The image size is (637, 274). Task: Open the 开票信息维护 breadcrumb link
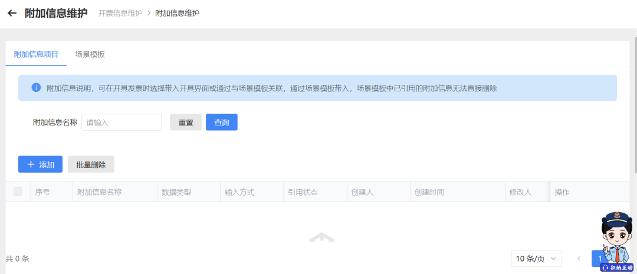(120, 13)
